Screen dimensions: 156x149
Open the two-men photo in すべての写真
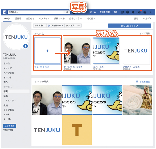click(47, 100)
